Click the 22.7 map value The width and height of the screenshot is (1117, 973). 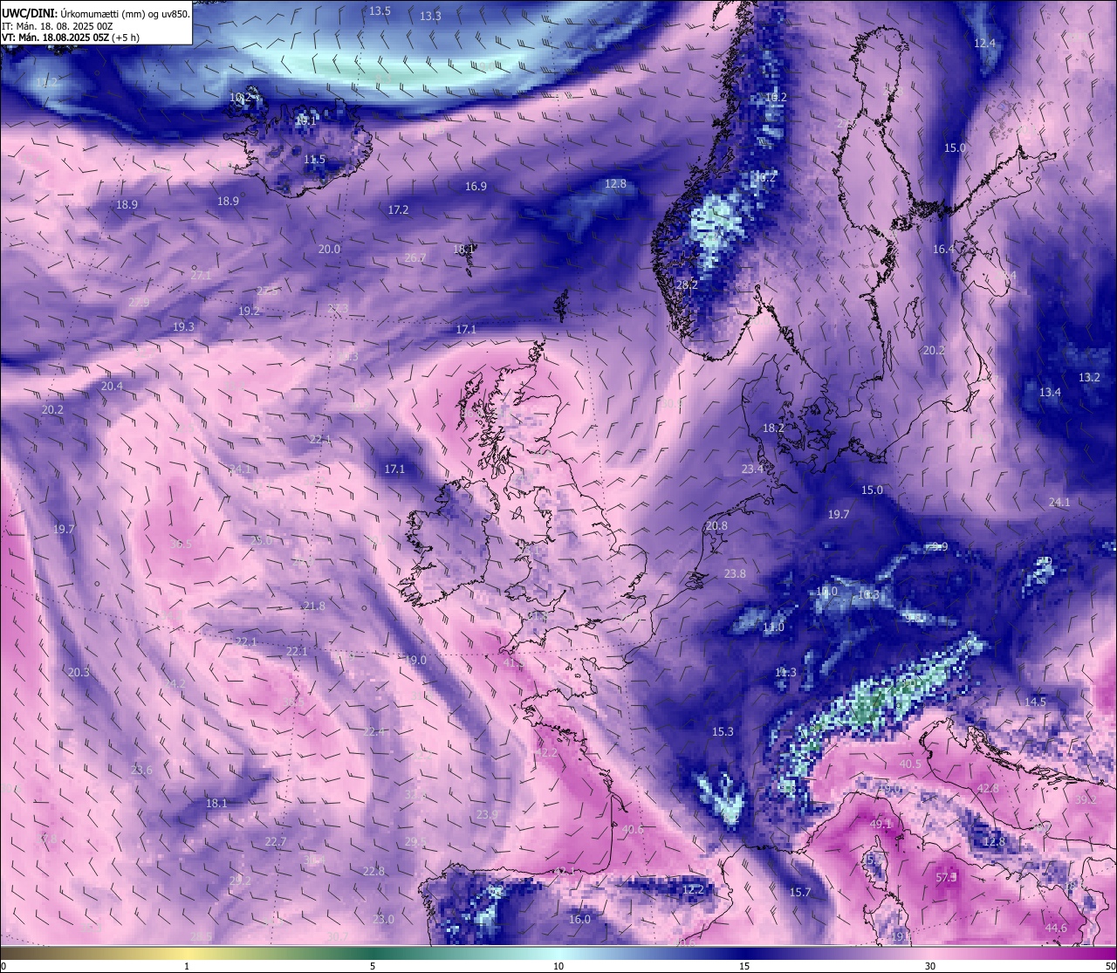tap(275, 841)
